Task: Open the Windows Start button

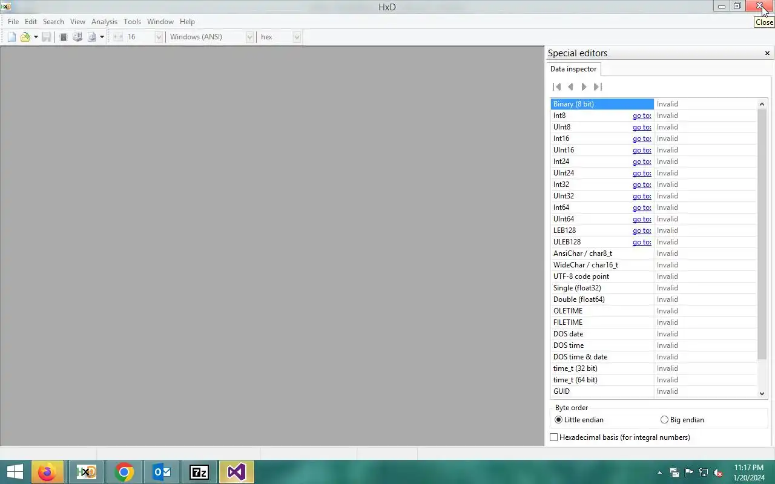Action: click(15, 472)
